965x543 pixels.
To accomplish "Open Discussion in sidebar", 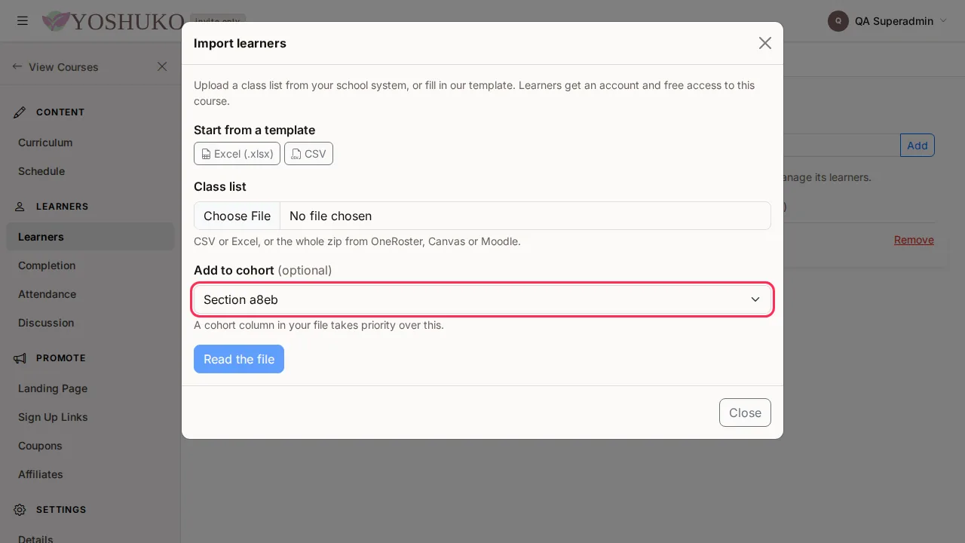I will (46, 323).
